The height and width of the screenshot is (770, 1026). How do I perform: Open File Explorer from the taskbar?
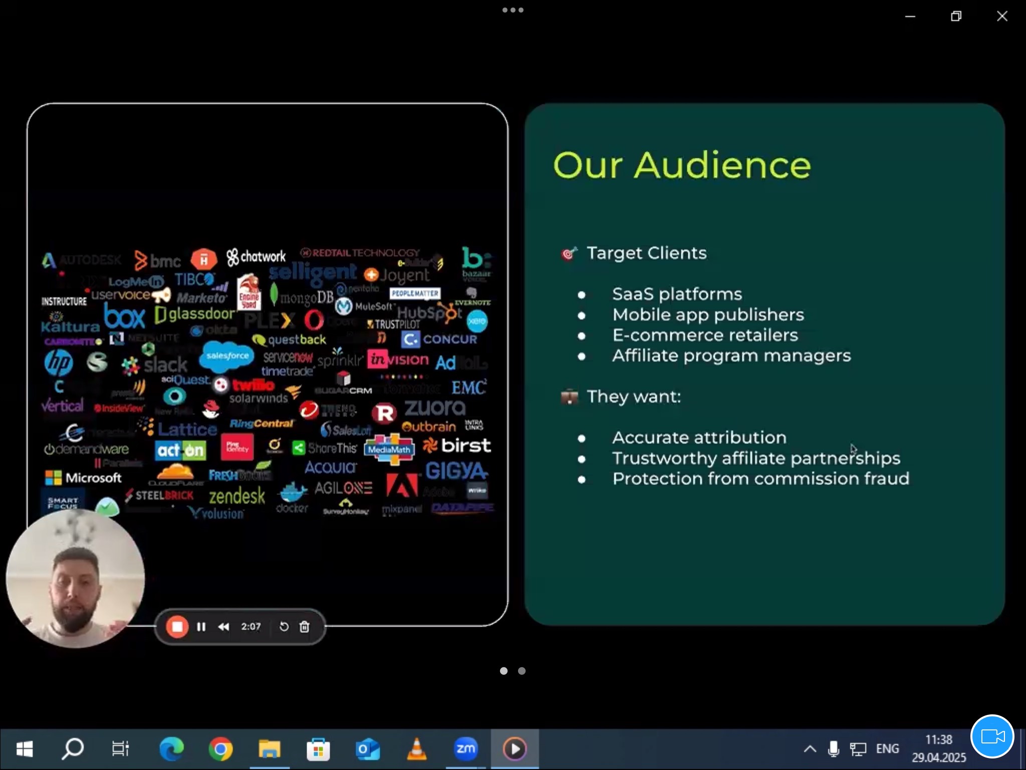[270, 749]
